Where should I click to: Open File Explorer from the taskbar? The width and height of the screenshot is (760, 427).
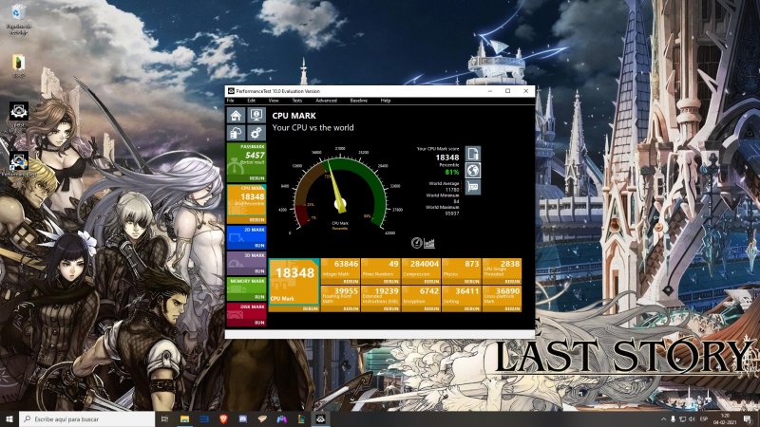(184, 418)
